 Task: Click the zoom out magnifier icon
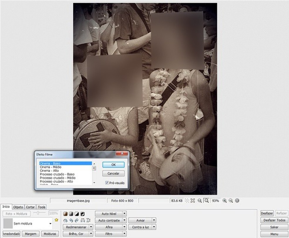click(231, 201)
